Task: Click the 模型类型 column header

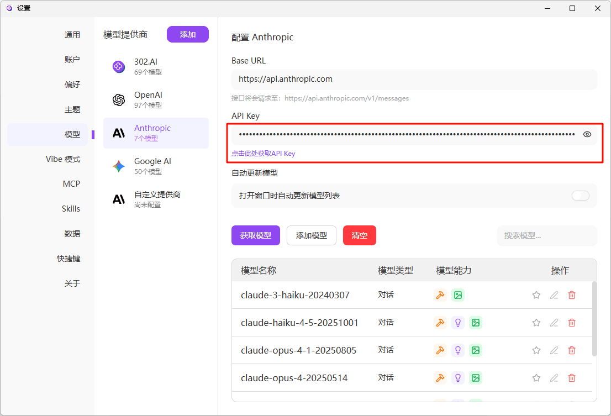Action: tap(395, 270)
